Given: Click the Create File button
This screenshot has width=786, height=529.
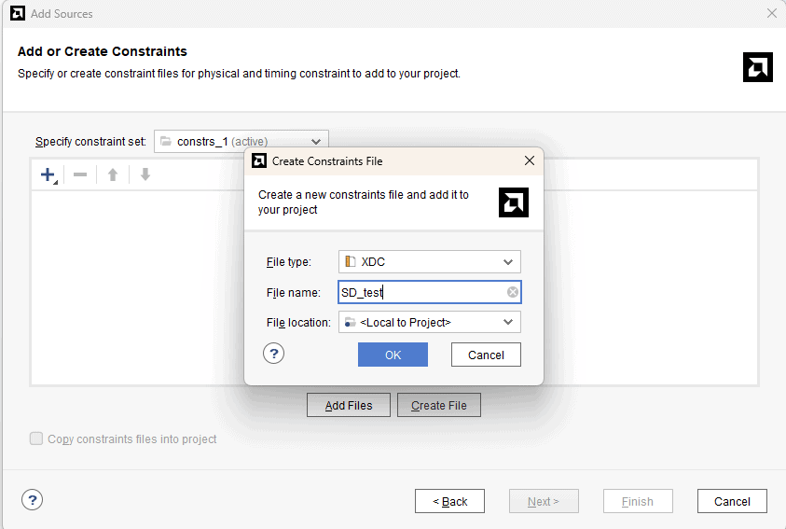Looking at the screenshot, I should pos(439,406).
